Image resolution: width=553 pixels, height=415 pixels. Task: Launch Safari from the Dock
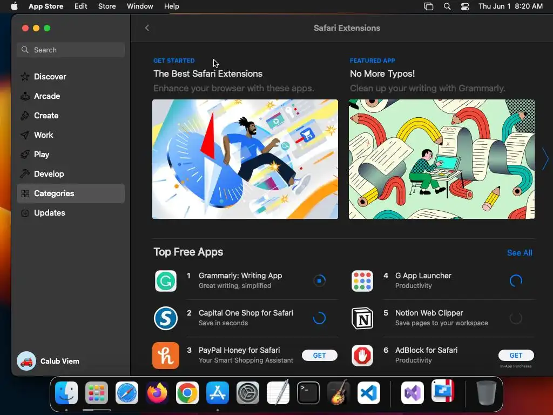point(127,393)
